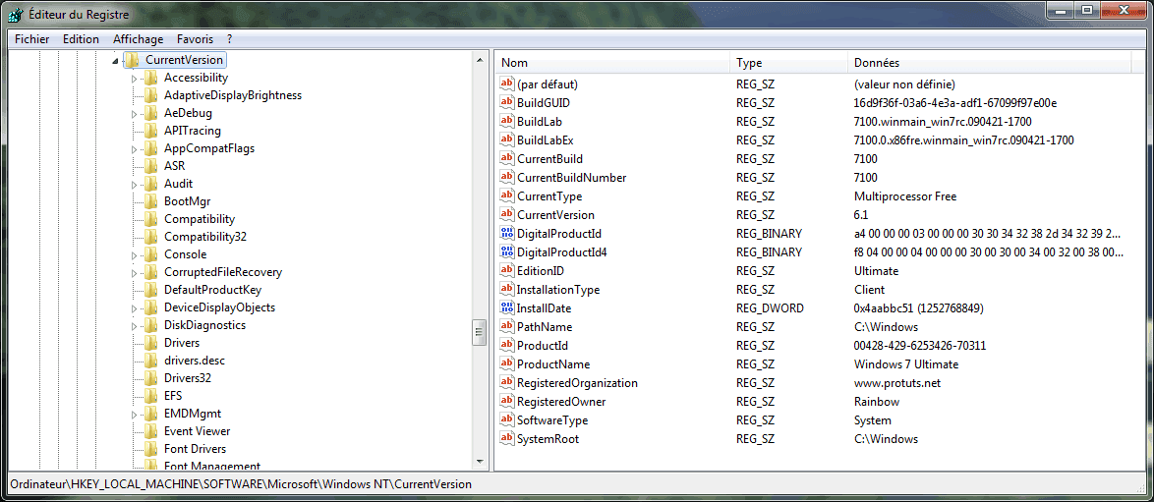The image size is (1154, 502).
Task: Sort by the Type column header
Action: tap(789, 63)
